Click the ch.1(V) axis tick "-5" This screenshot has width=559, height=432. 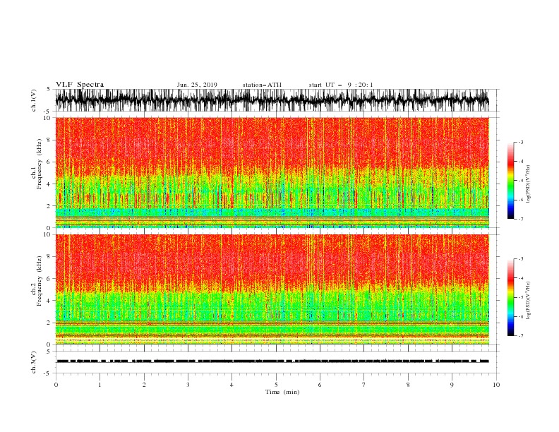[x=47, y=112]
